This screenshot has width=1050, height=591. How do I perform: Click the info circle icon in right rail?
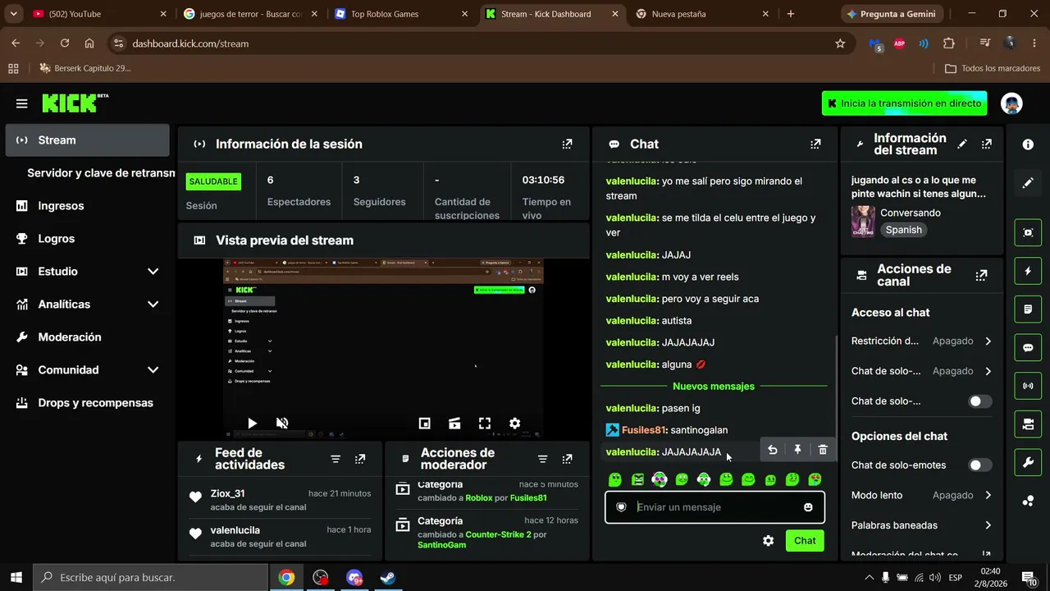[x=1028, y=144]
